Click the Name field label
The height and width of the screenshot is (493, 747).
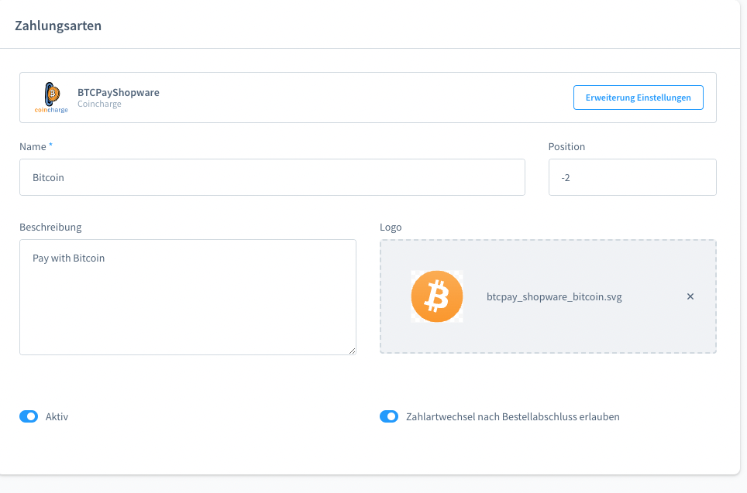point(33,146)
